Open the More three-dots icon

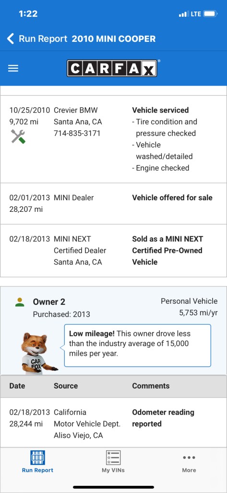(189, 457)
